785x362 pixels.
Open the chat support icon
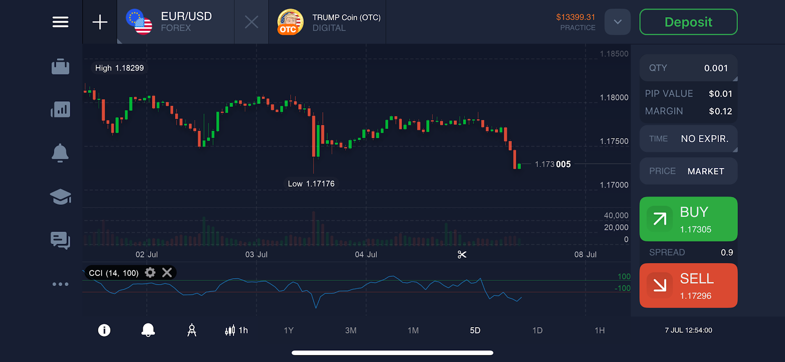60,240
